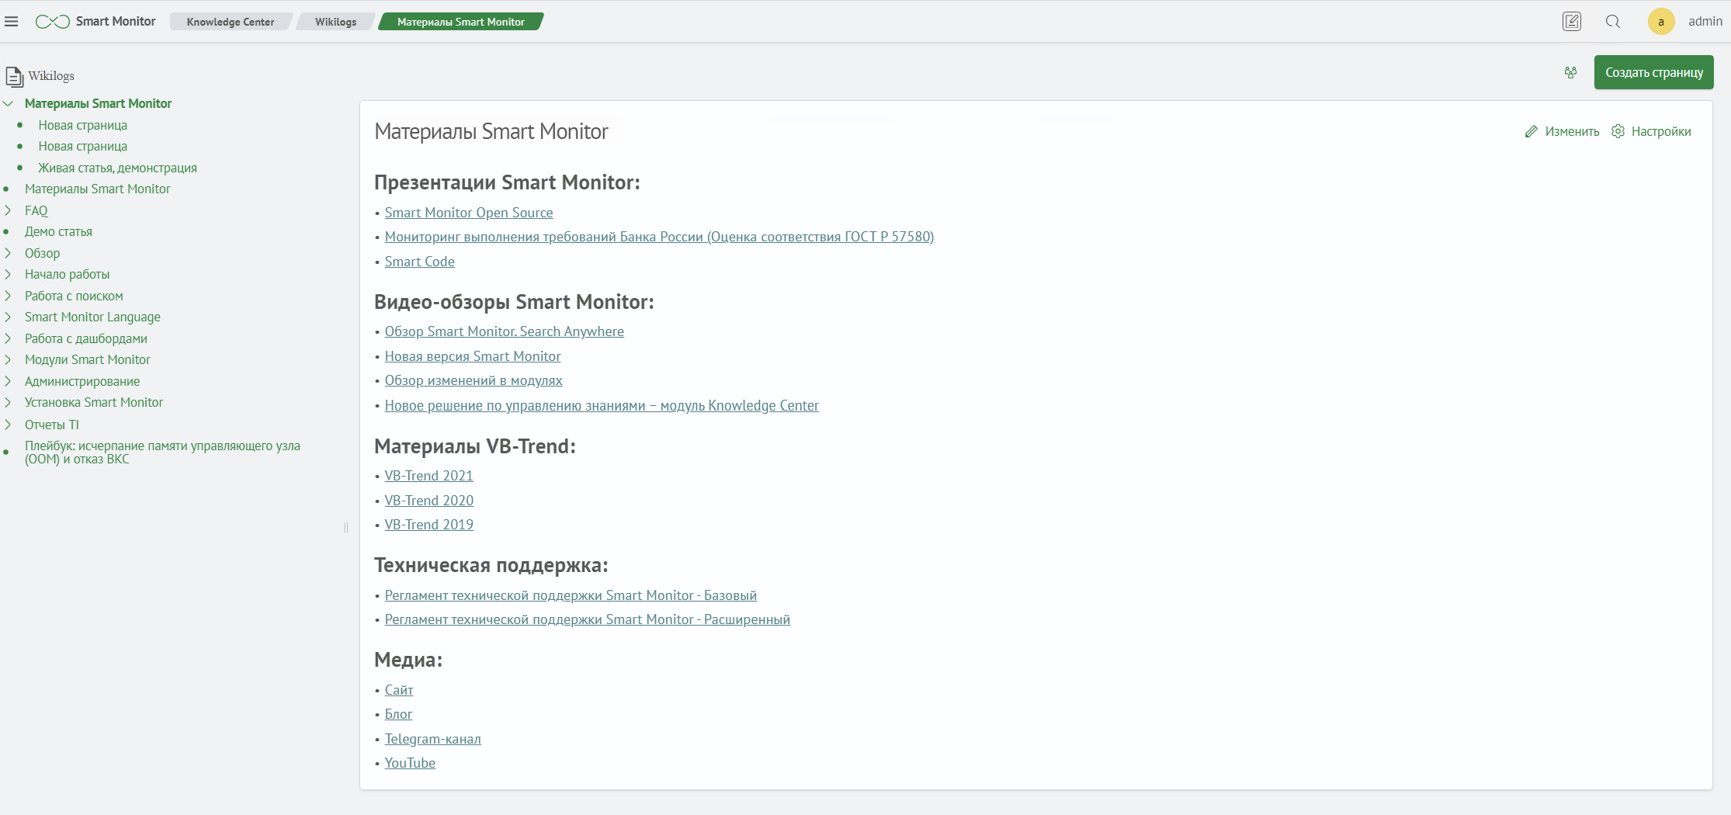The image size is (1731, 815).
Task: Open the VB-Trend 2019 link
Action: click(x=429, y=525)
